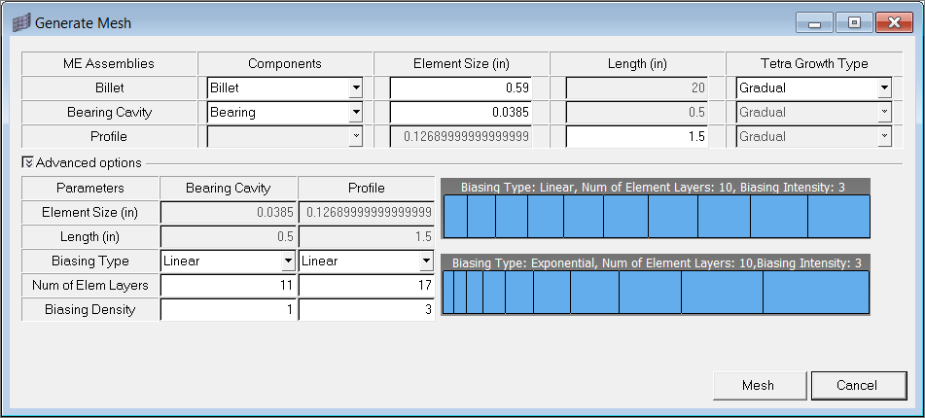The image size is (925, 418).
Task: Click Bearing Cavity Element Size field
Action: click(461, 112)
